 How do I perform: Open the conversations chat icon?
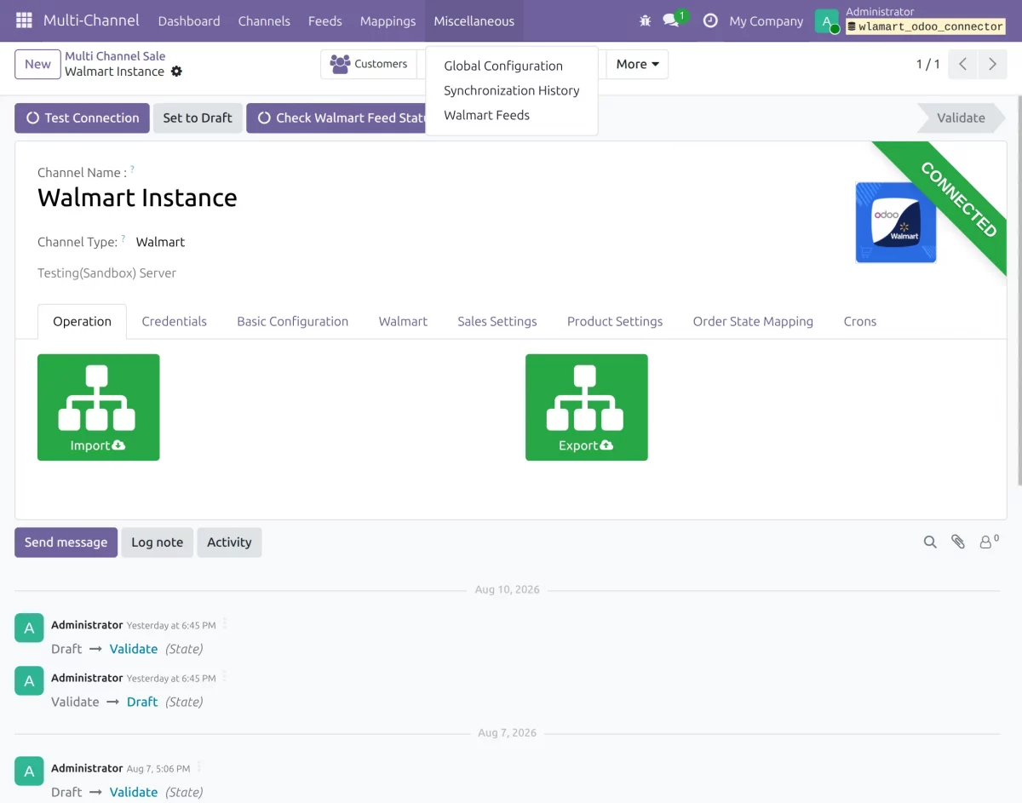[x=672, y=20]
